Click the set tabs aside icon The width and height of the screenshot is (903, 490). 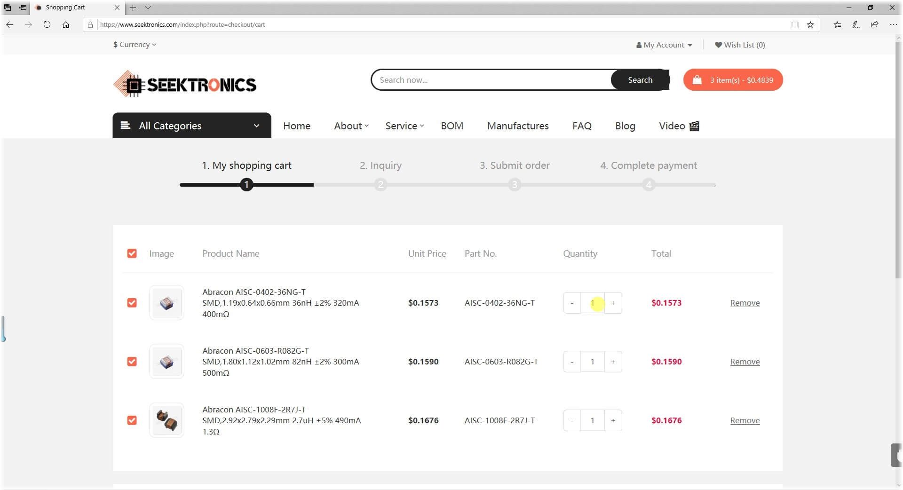tap(23, 8)
